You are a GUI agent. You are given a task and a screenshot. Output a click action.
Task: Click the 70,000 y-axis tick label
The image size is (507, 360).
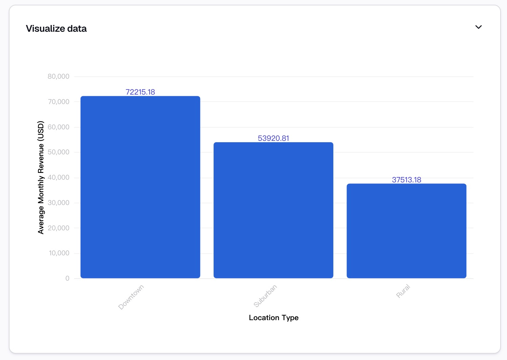click(59, 102)
